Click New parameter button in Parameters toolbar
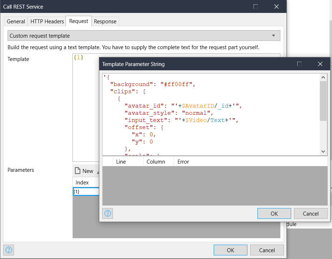 [84, 171]
